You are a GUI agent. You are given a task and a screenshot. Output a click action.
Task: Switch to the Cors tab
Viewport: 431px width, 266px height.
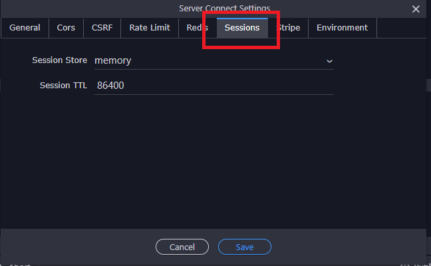pyautogui.click(x=66, y=28)
